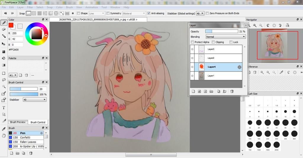The width and height of the screenshot is (303, 158).
Task: Click the horizontal canvas scrollbar
Action: tap(151, 155)
